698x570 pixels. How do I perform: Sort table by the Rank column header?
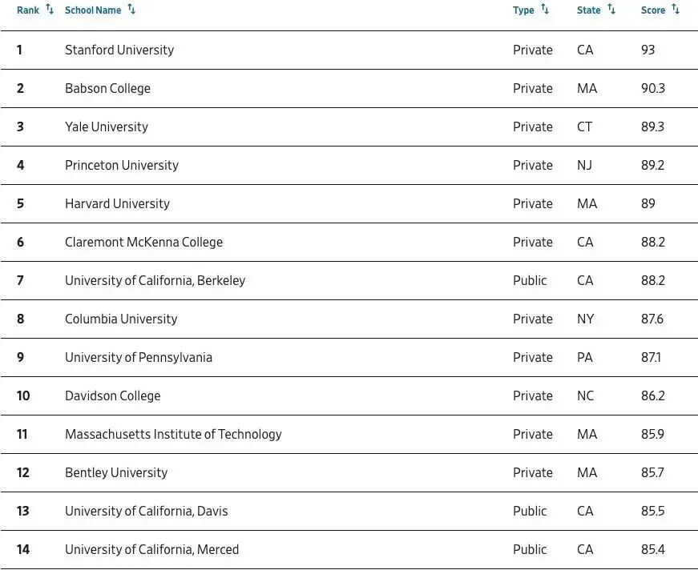(x=28, y=10)
